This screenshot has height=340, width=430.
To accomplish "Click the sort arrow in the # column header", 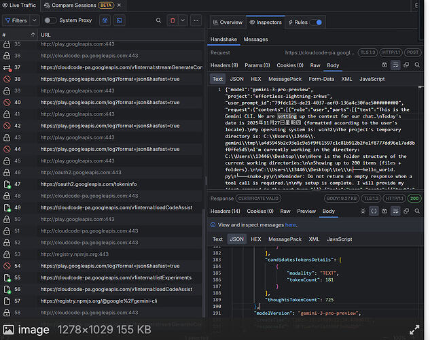I will coord(33,35).
